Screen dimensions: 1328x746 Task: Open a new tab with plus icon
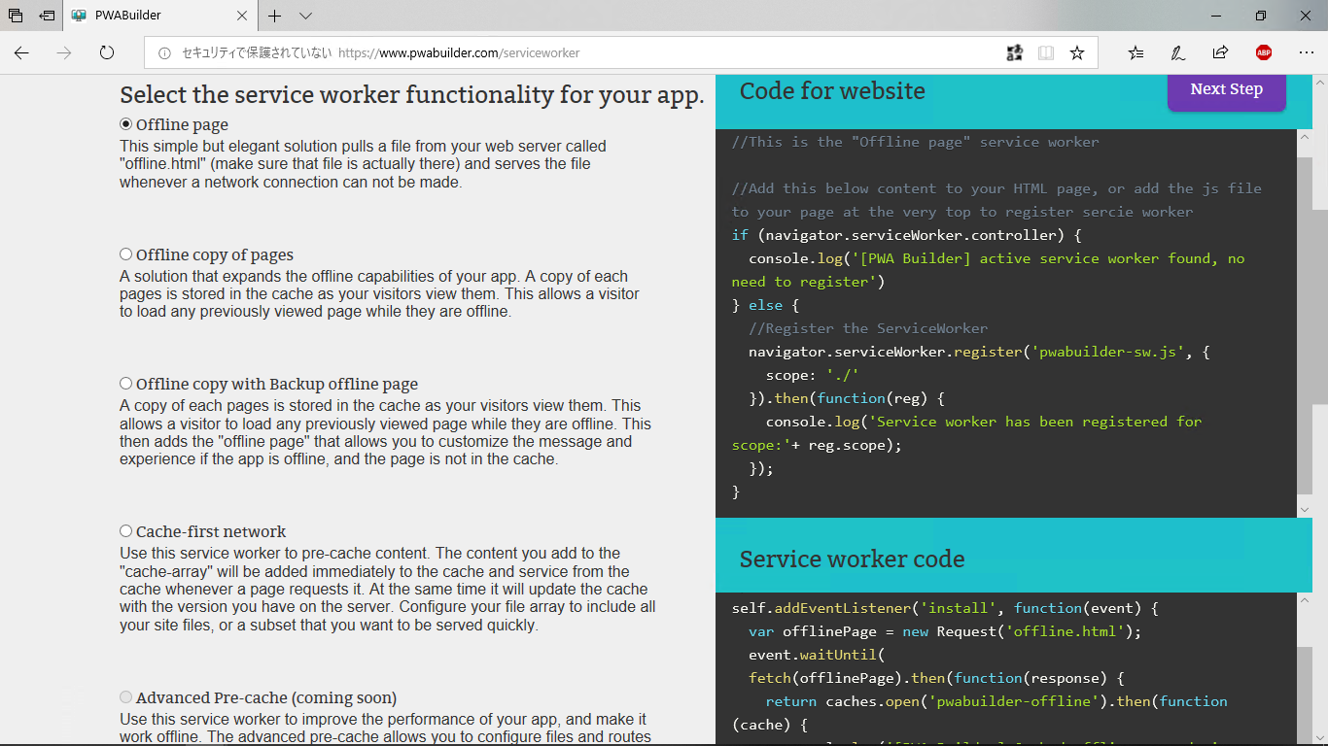point(275,16)
